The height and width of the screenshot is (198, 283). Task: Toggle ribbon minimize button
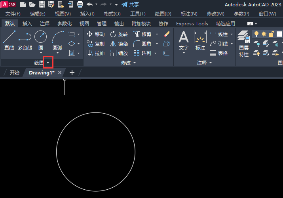click(250, 24)
